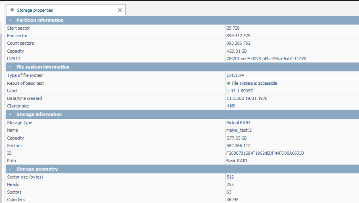Select Sectors value 582 266 112

click(x=239, y=146)
